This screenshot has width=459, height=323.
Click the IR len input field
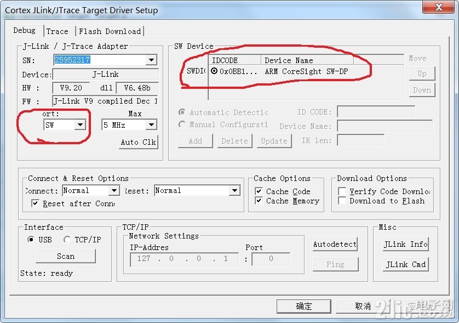(x=360, y=140)
